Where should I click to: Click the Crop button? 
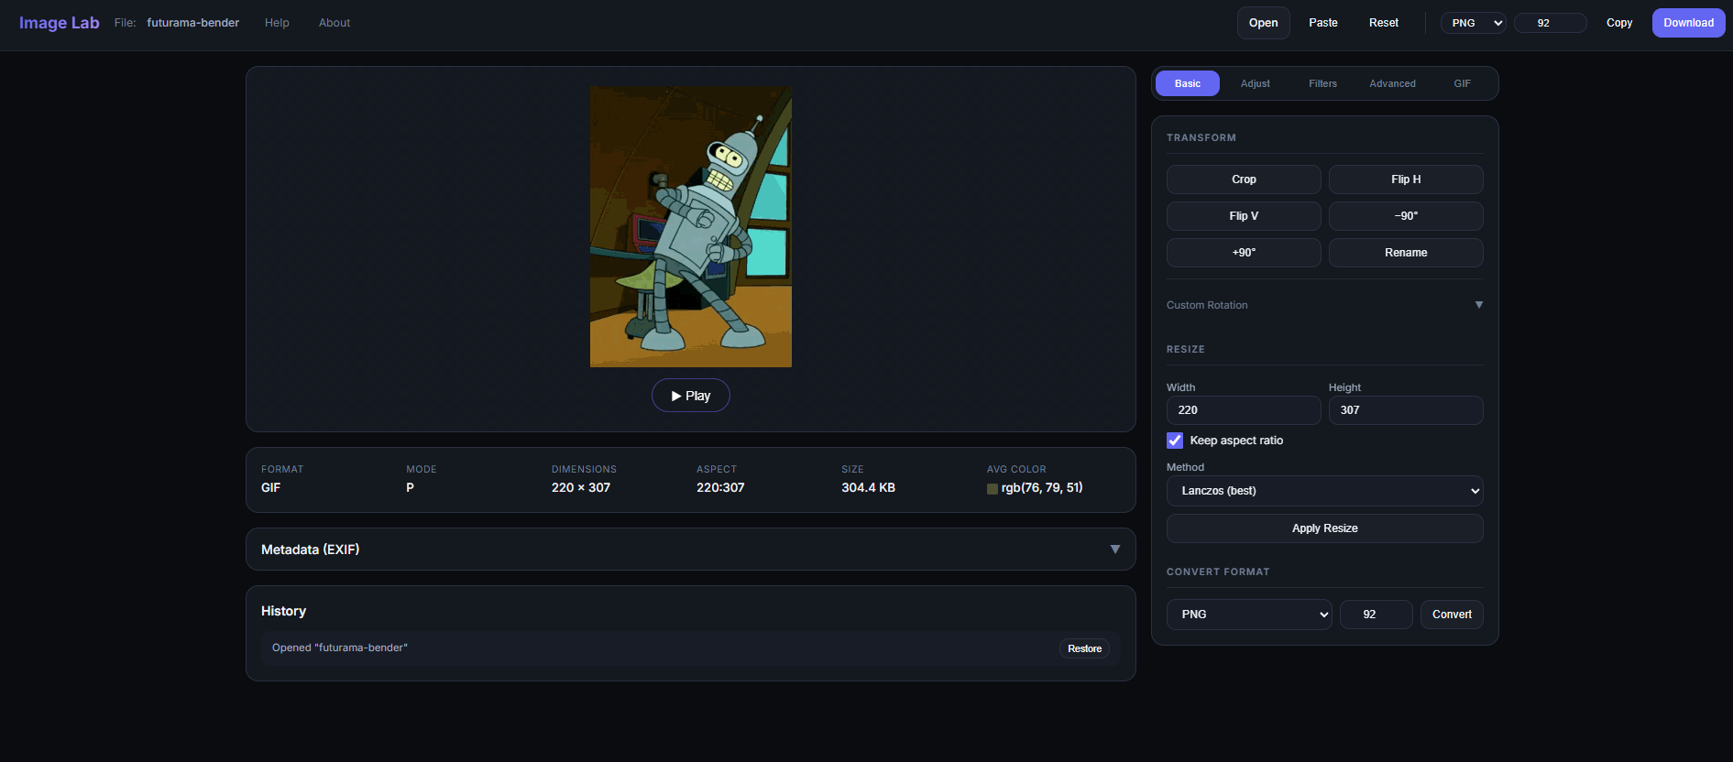(1244, 180)
